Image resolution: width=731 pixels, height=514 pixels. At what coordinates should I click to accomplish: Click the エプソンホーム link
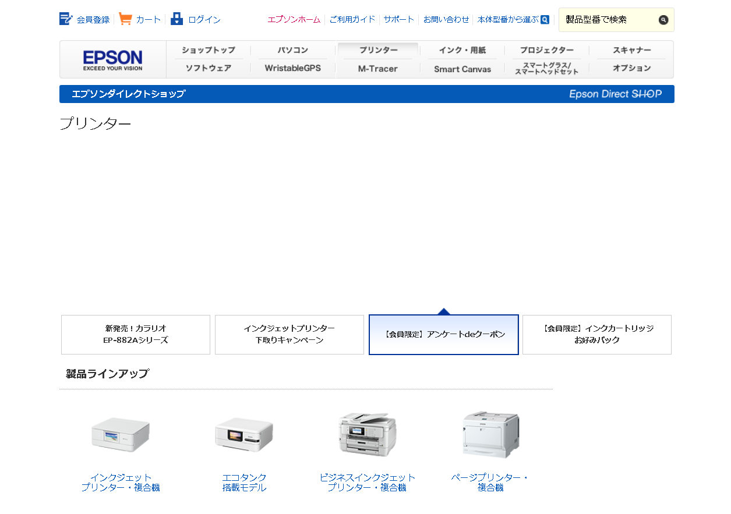(x=294, y=19)
